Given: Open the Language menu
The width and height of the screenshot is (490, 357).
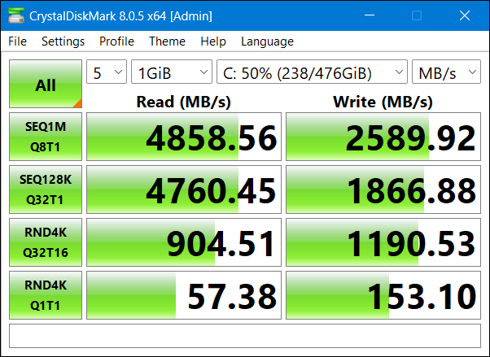Looking at the screenshot, I should (x=267, y=41).
